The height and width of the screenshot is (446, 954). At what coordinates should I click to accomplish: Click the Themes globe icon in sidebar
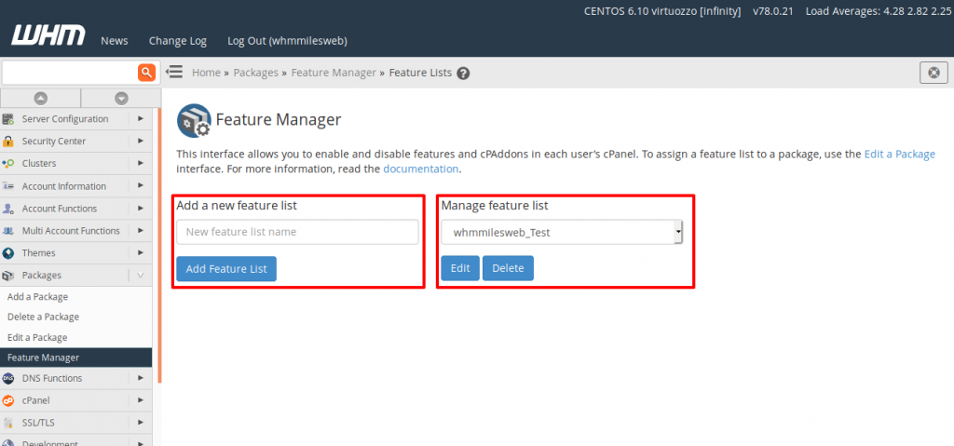(x=8, y=253)
